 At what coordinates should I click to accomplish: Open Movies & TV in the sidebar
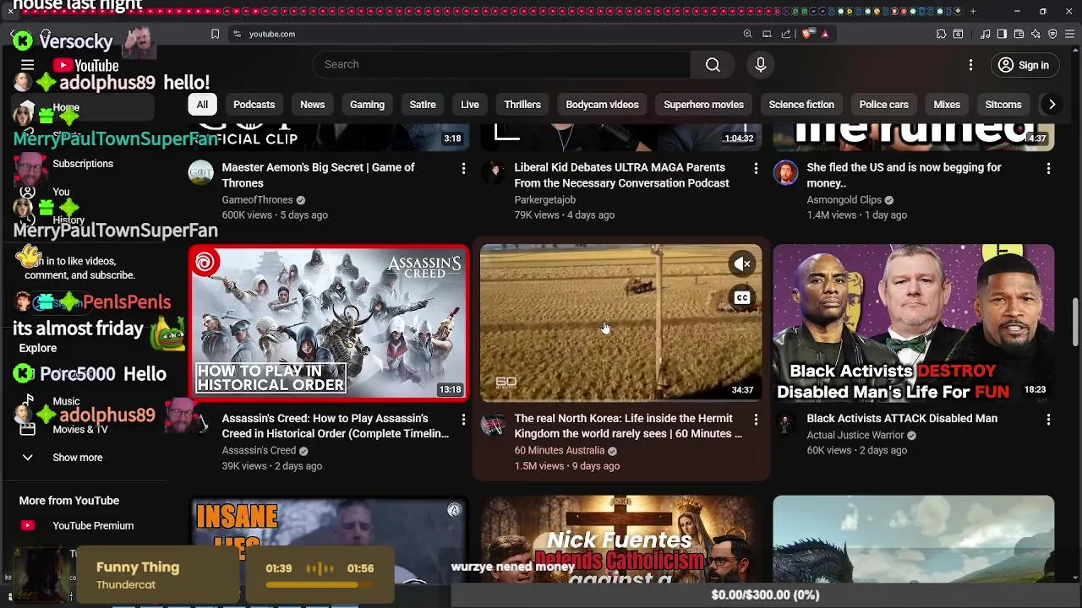tap(83, 429)
